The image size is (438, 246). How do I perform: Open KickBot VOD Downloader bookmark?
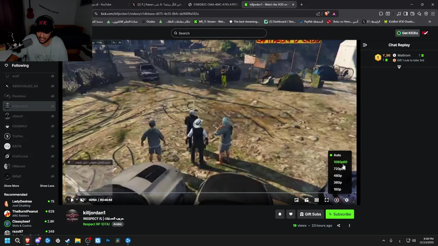[x=399, y=22]
